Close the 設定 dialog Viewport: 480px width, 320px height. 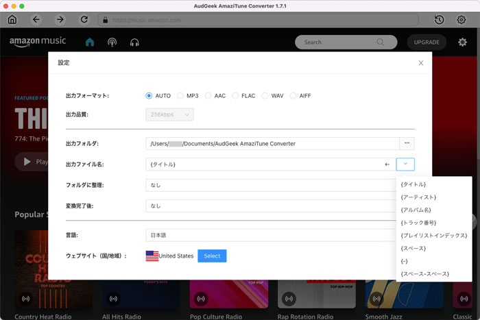click(421, 63)
